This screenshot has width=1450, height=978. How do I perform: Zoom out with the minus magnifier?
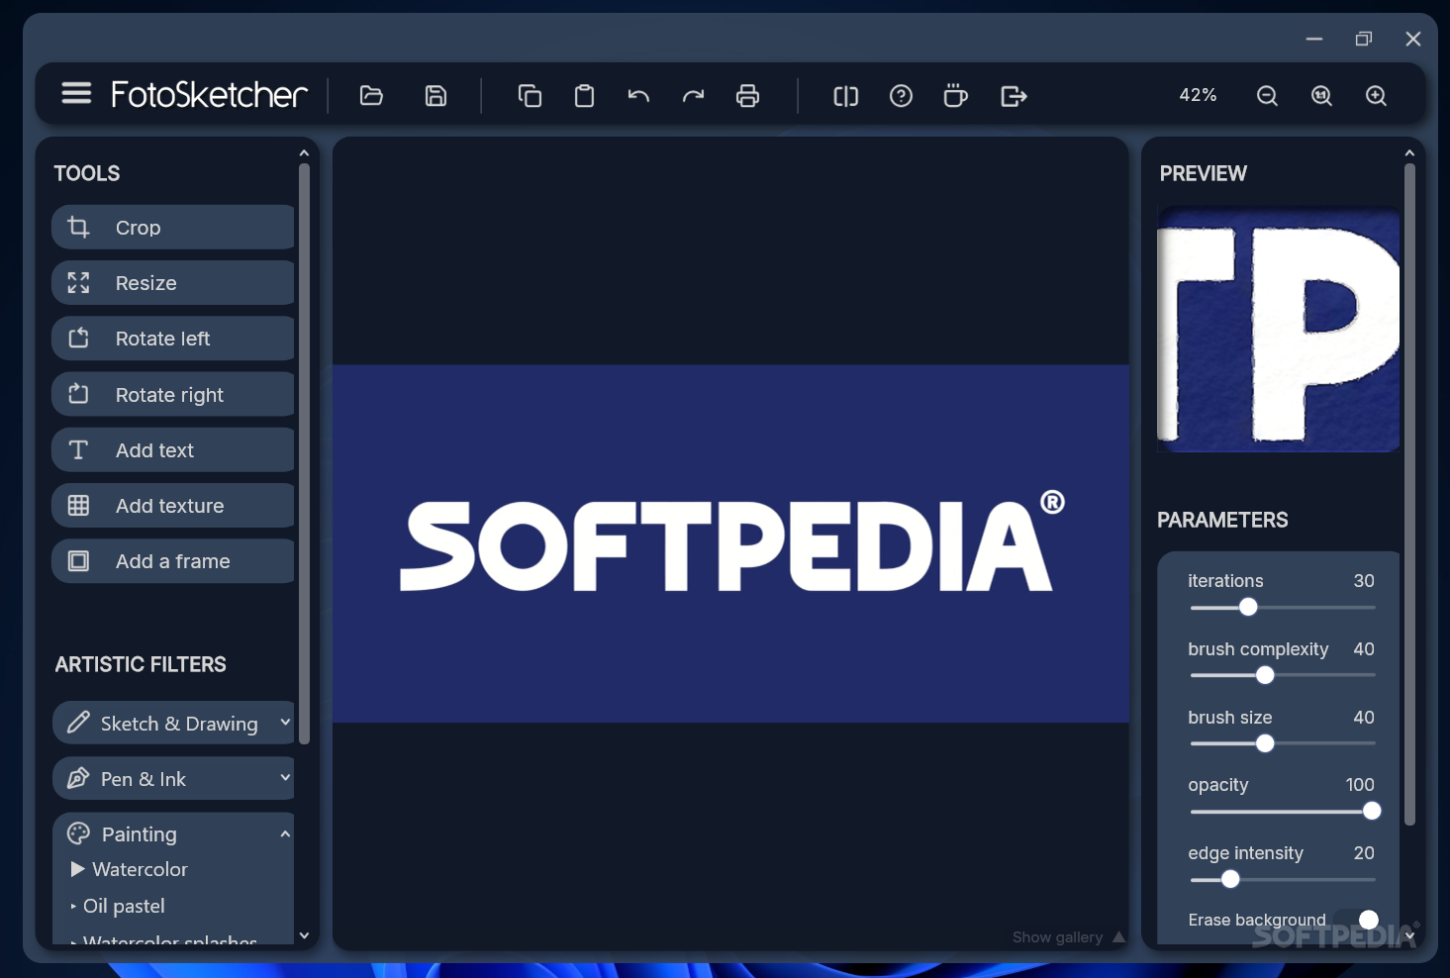(x=1267, y=96)
